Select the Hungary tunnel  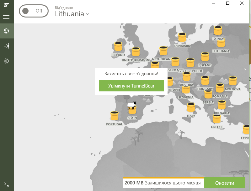205,81
